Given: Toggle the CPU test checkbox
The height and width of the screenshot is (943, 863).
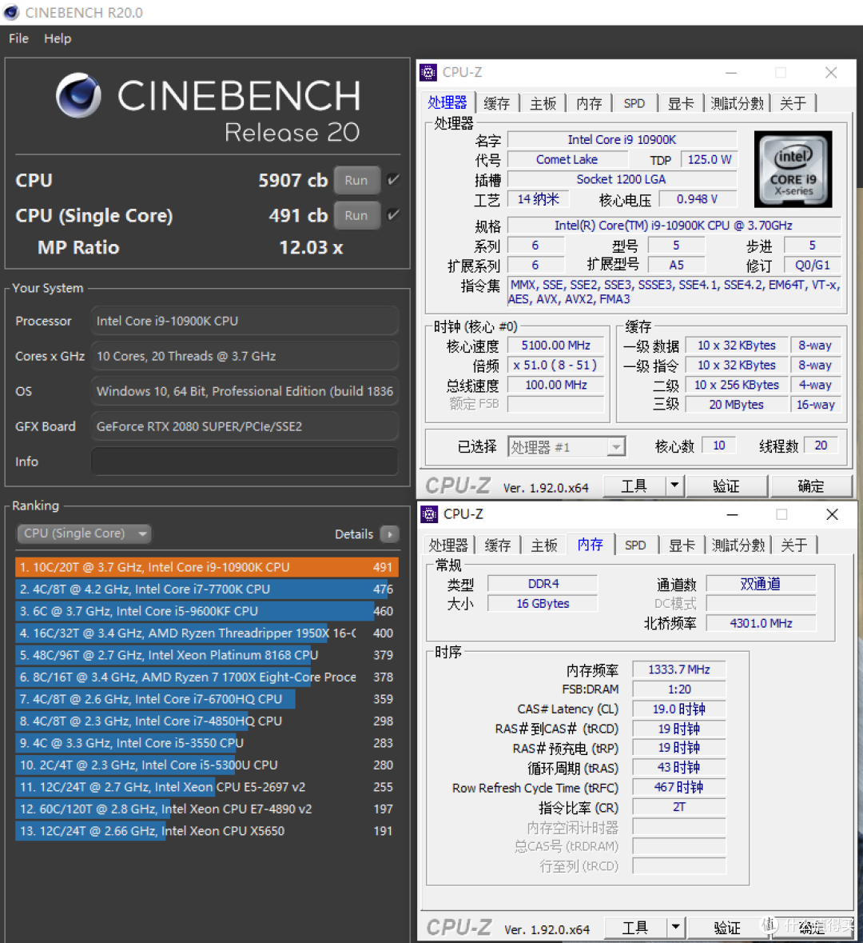Looking at the screenshot, I should 393,180.
